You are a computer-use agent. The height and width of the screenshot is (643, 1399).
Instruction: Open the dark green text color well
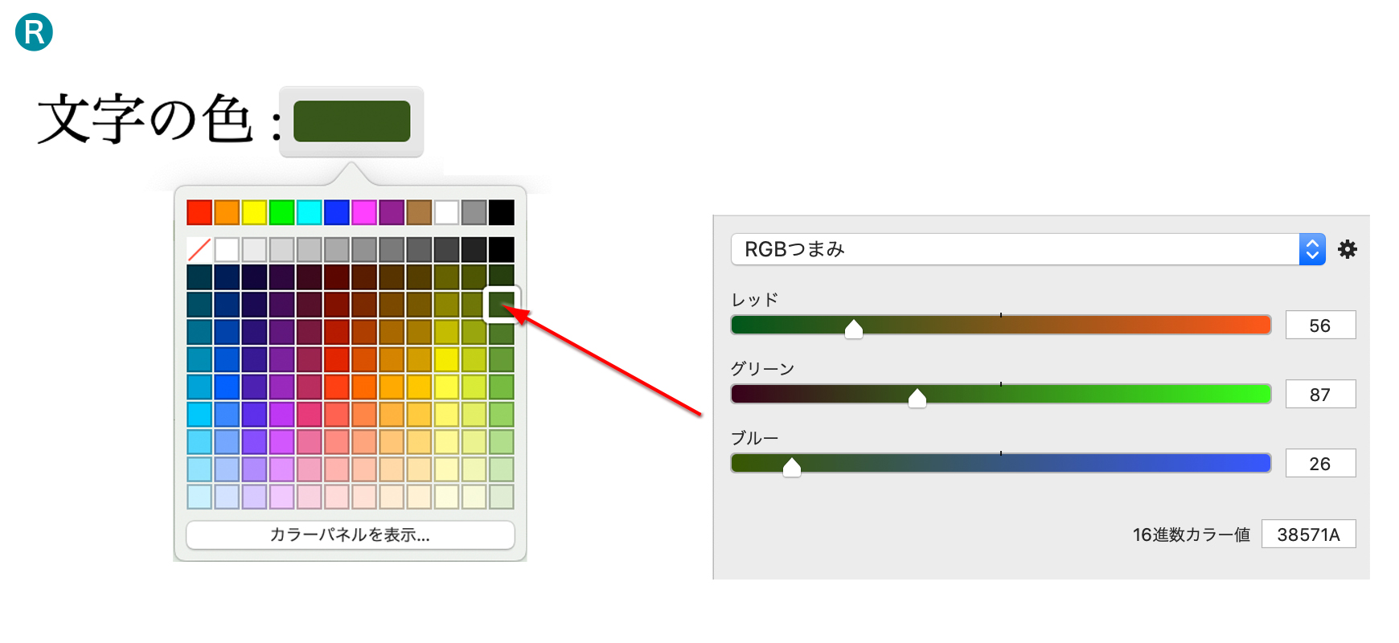pyautogui.click(x=351, y=121)
